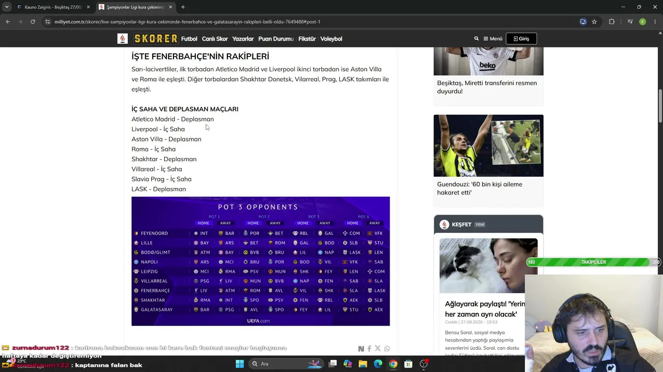Click the 'Liverpool - İç Saha' line

pyautogui.click(x=158, y=129)
